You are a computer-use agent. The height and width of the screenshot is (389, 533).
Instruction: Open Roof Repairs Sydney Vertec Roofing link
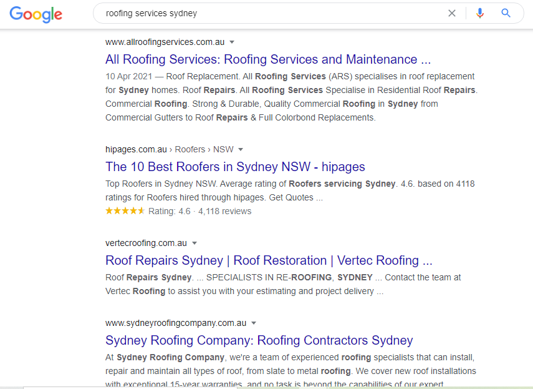(269, 260)
